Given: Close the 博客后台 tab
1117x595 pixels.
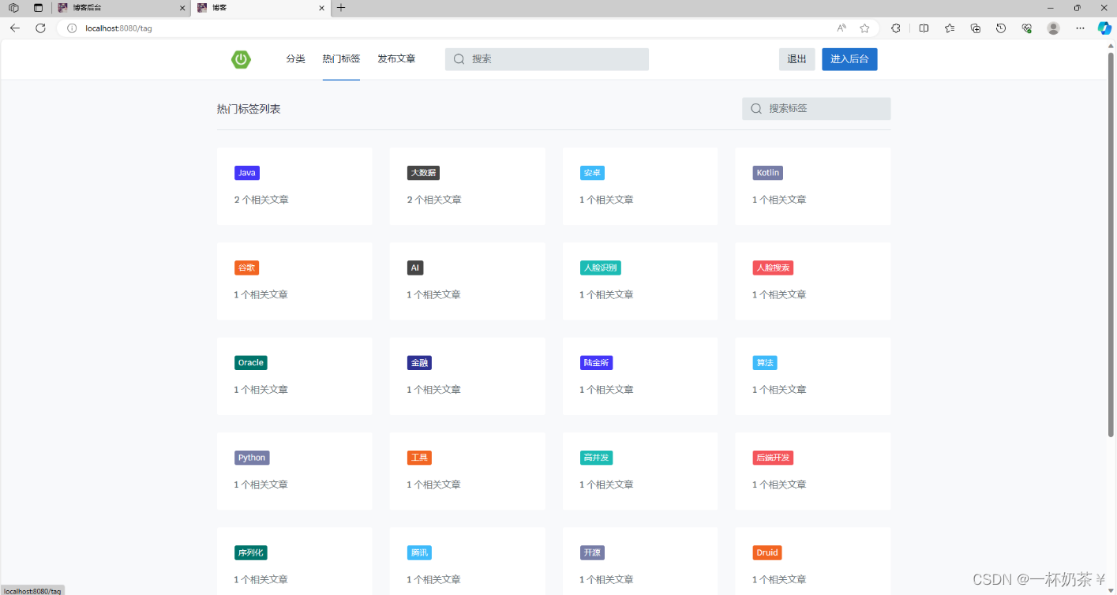Looking at the screenshot, I should pos(183,8).
